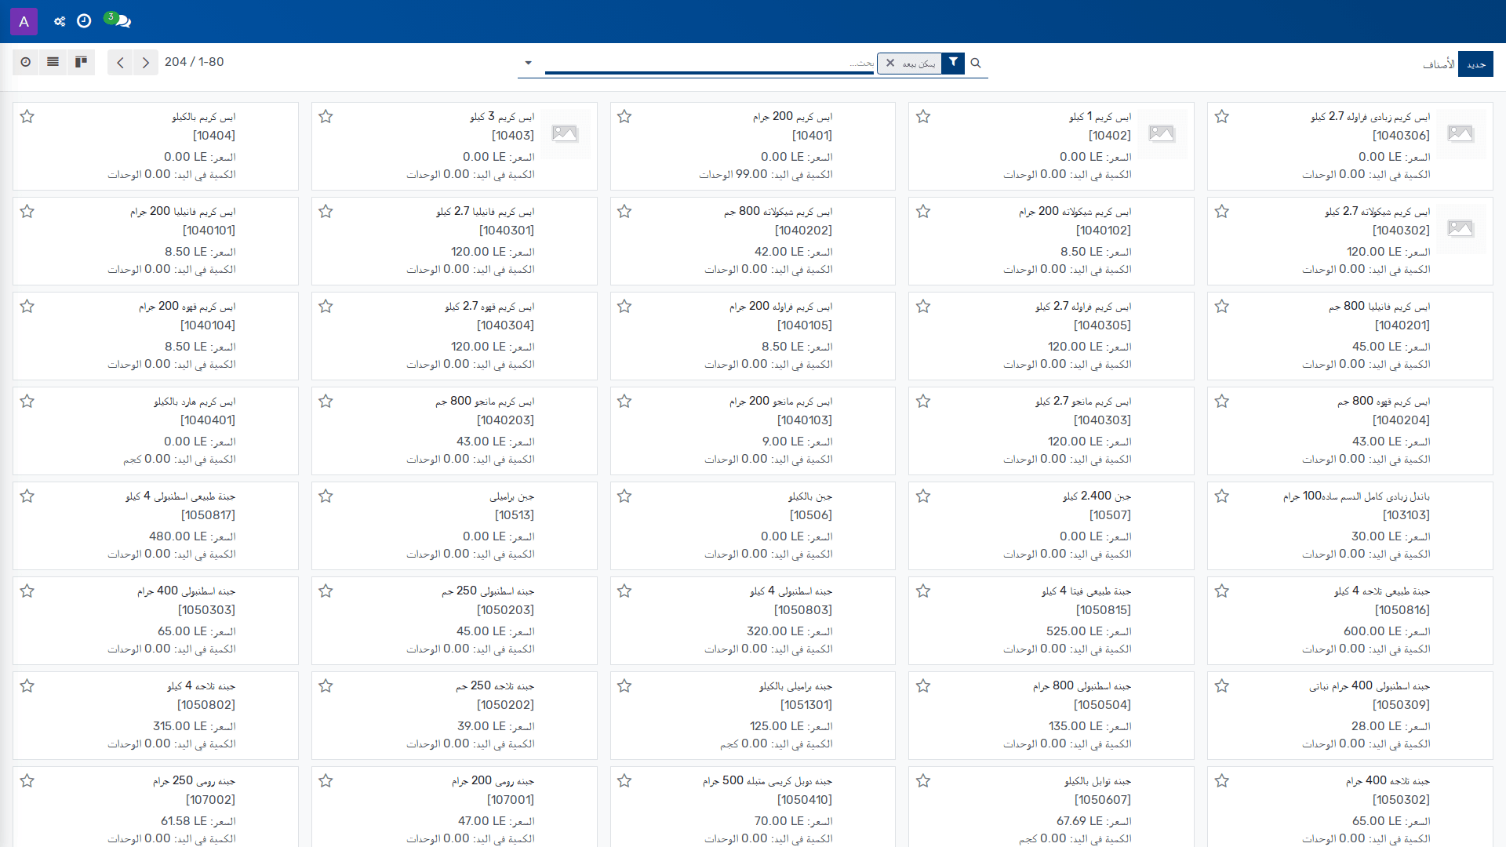Click the price 315.00 LE on card [1050802]
This screenshot has height=847, width=1506.
point(180,726)
